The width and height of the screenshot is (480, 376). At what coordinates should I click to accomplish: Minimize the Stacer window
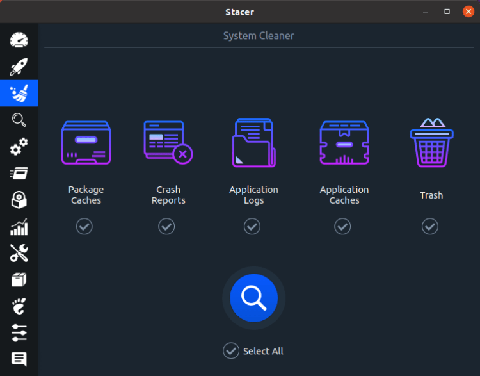[x=426, y=12]
